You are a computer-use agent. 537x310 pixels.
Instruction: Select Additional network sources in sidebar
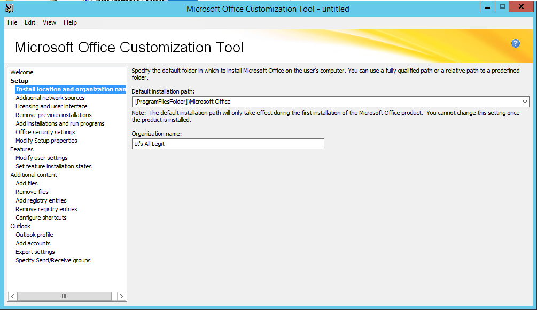(50, 98)
